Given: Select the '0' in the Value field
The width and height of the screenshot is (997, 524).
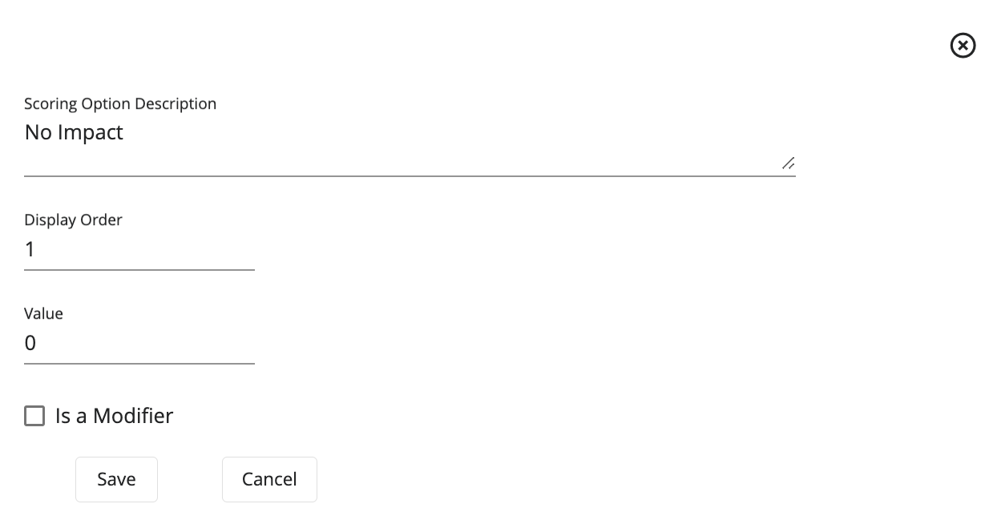Looking at the screenshot, I should click(30, 343).
